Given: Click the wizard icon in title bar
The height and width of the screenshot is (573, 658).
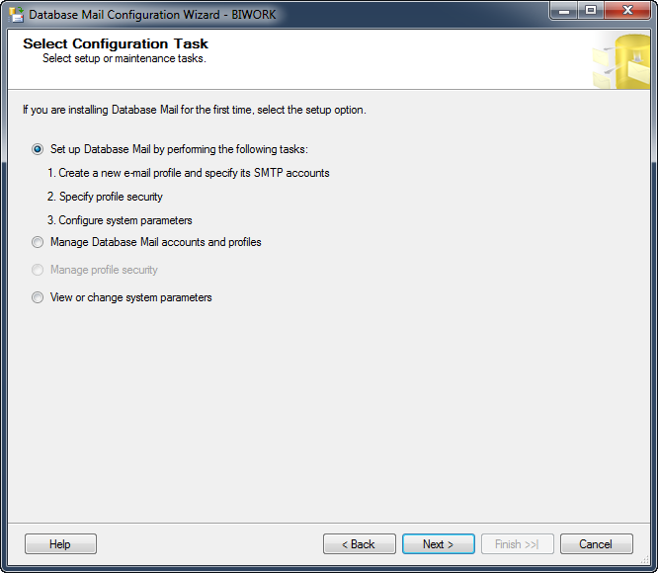Looking at the screenshot, I should pyautogui.click(x=17, y=14).
